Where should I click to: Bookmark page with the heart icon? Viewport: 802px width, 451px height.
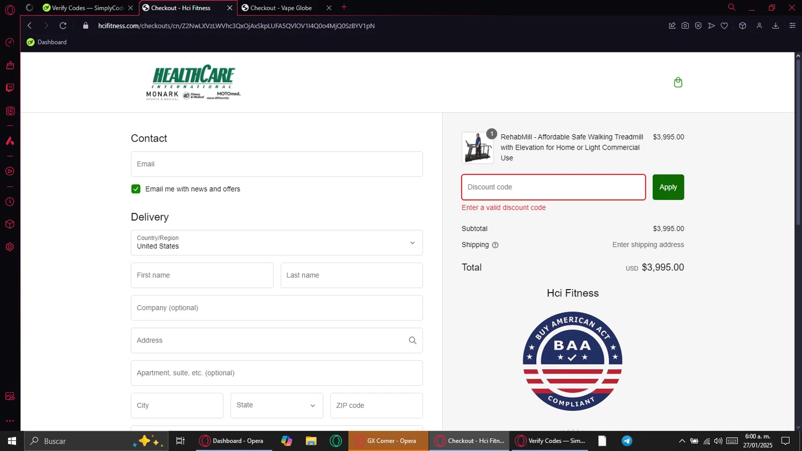724,26
